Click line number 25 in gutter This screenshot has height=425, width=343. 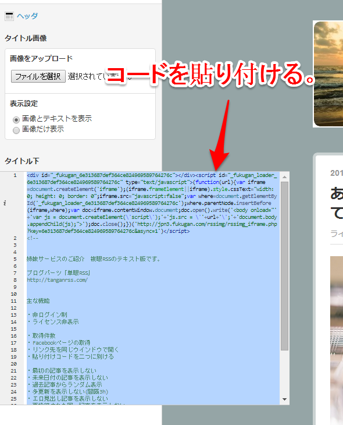tap(14, 399)
